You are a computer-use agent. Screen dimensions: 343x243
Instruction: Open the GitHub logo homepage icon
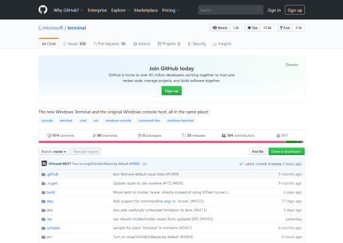(x=43, y=10)
